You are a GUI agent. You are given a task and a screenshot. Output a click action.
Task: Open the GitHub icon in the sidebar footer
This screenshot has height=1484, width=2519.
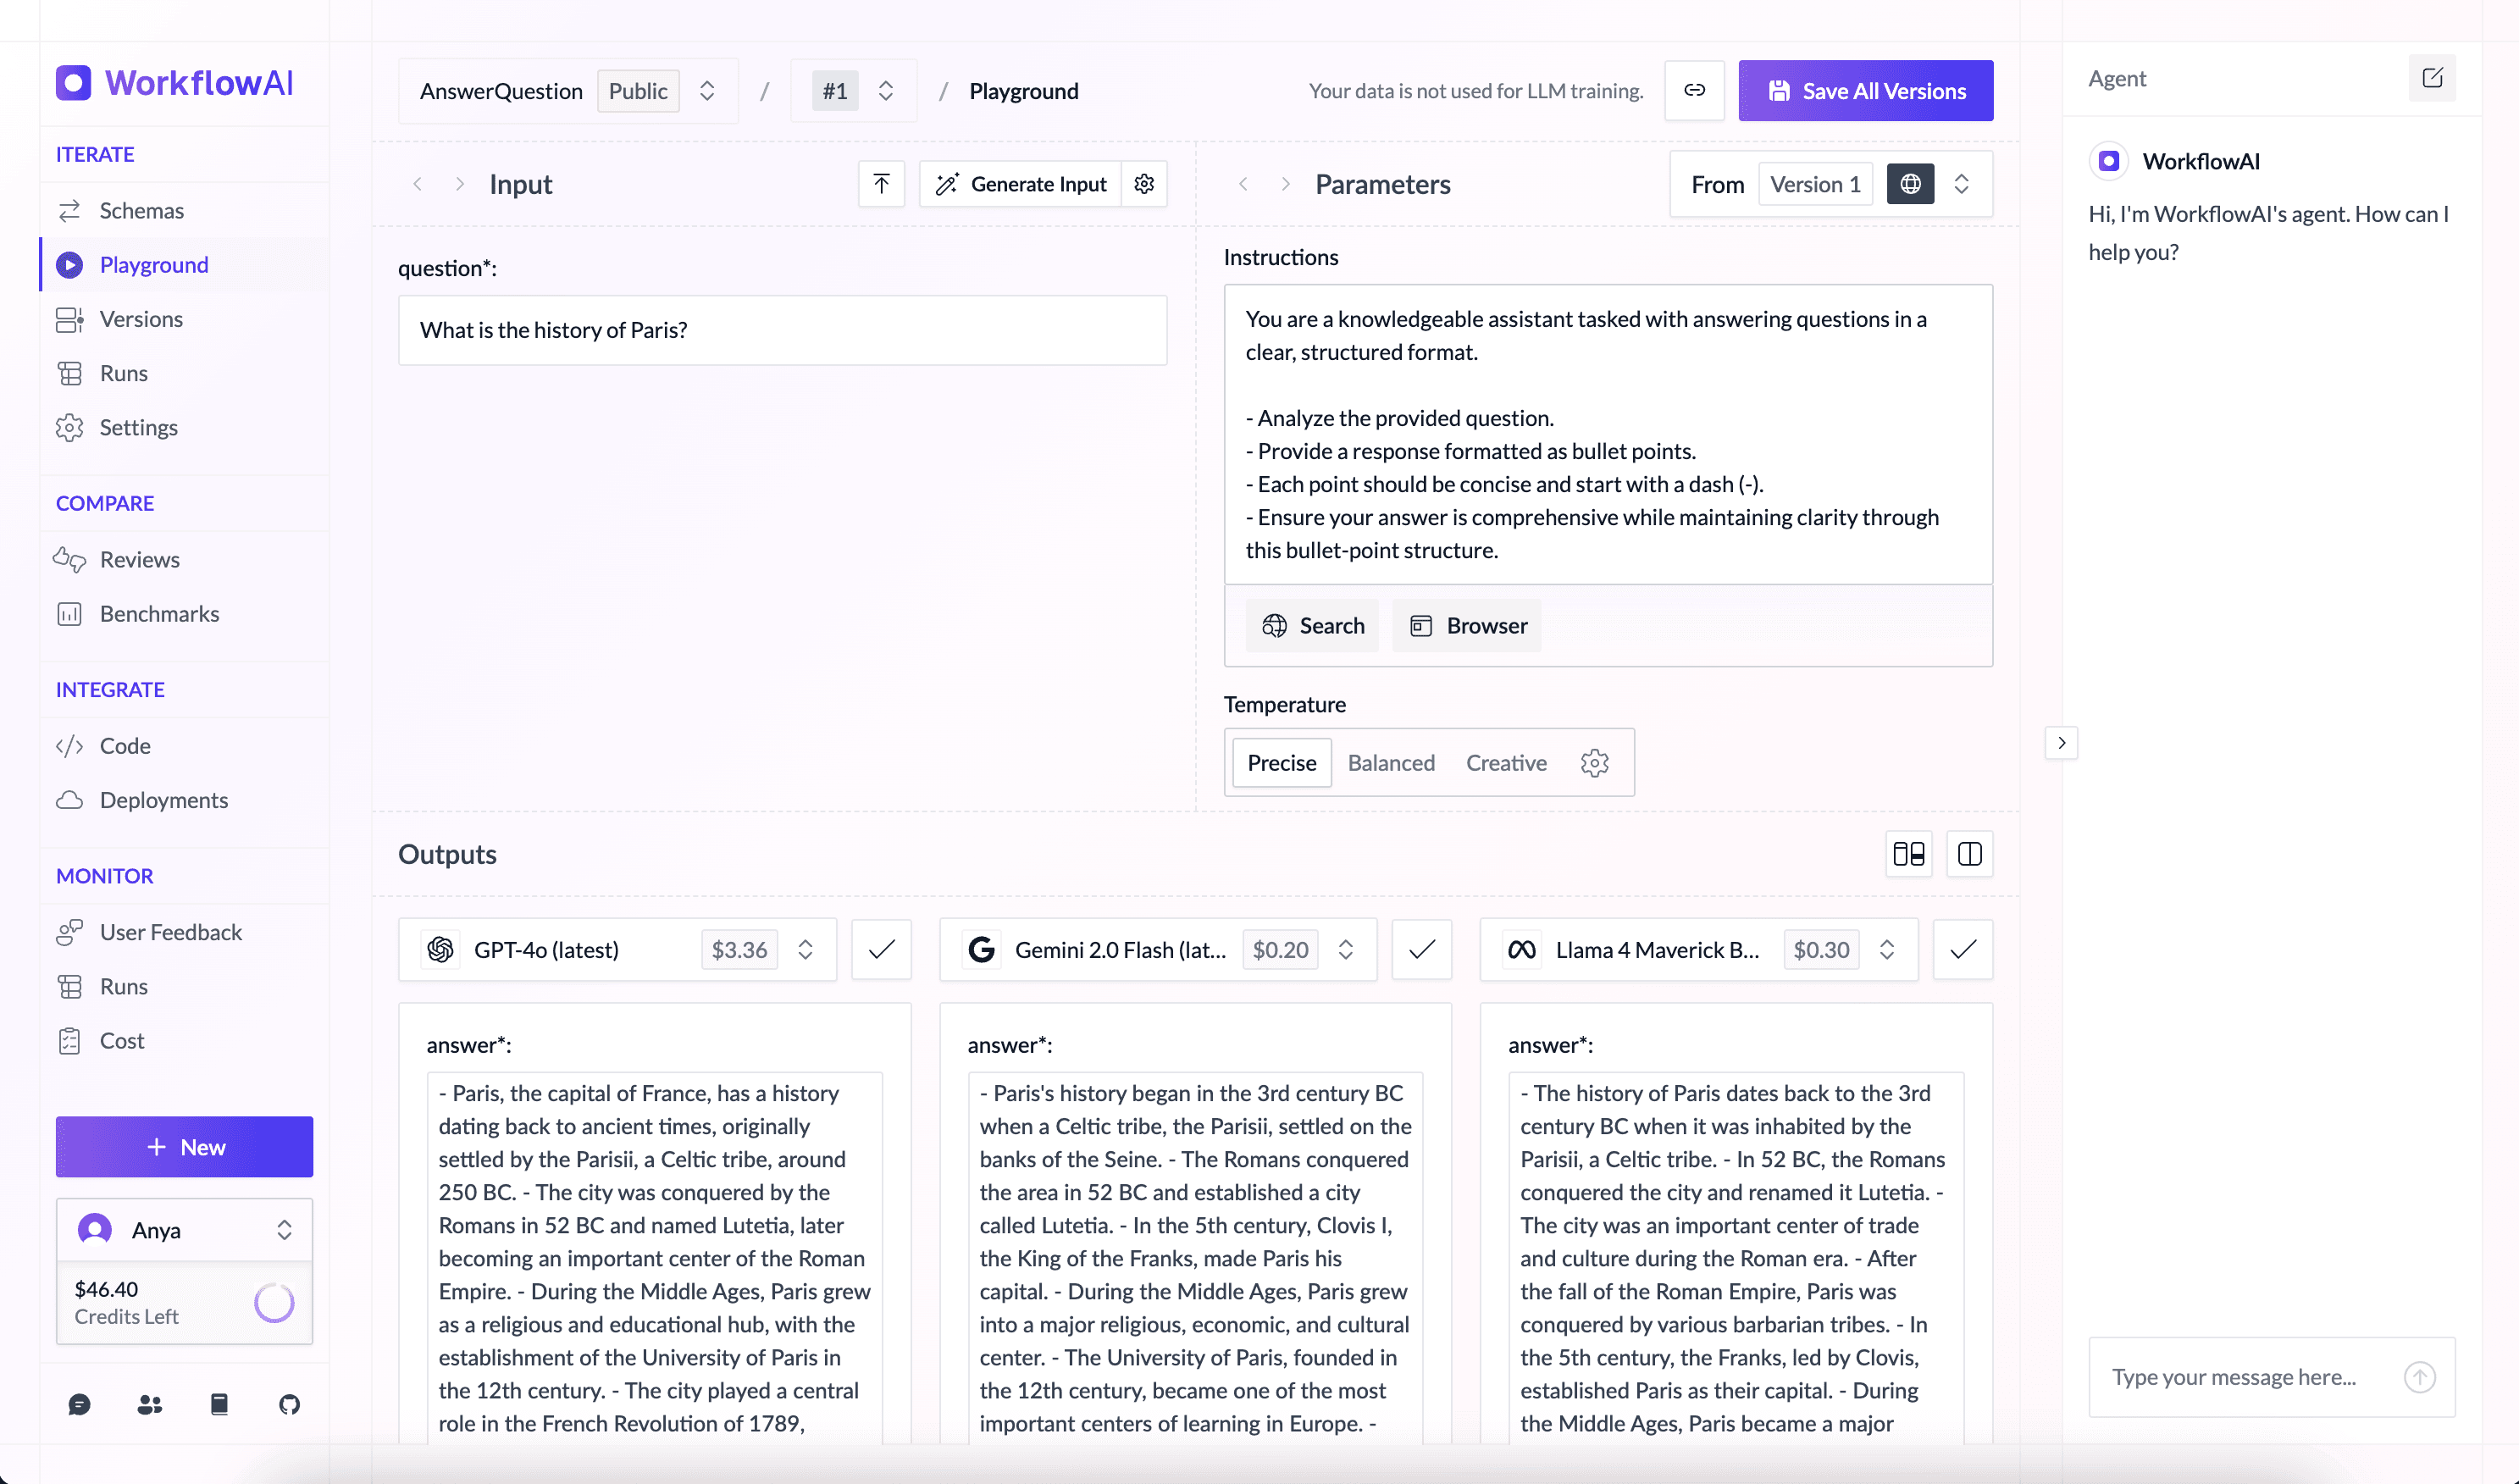(x=289, y=1404)
